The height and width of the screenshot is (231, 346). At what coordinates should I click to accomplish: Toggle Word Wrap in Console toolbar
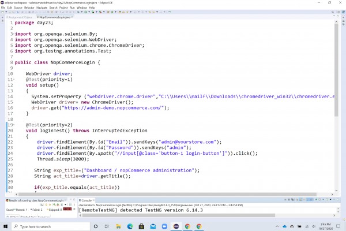304,200
